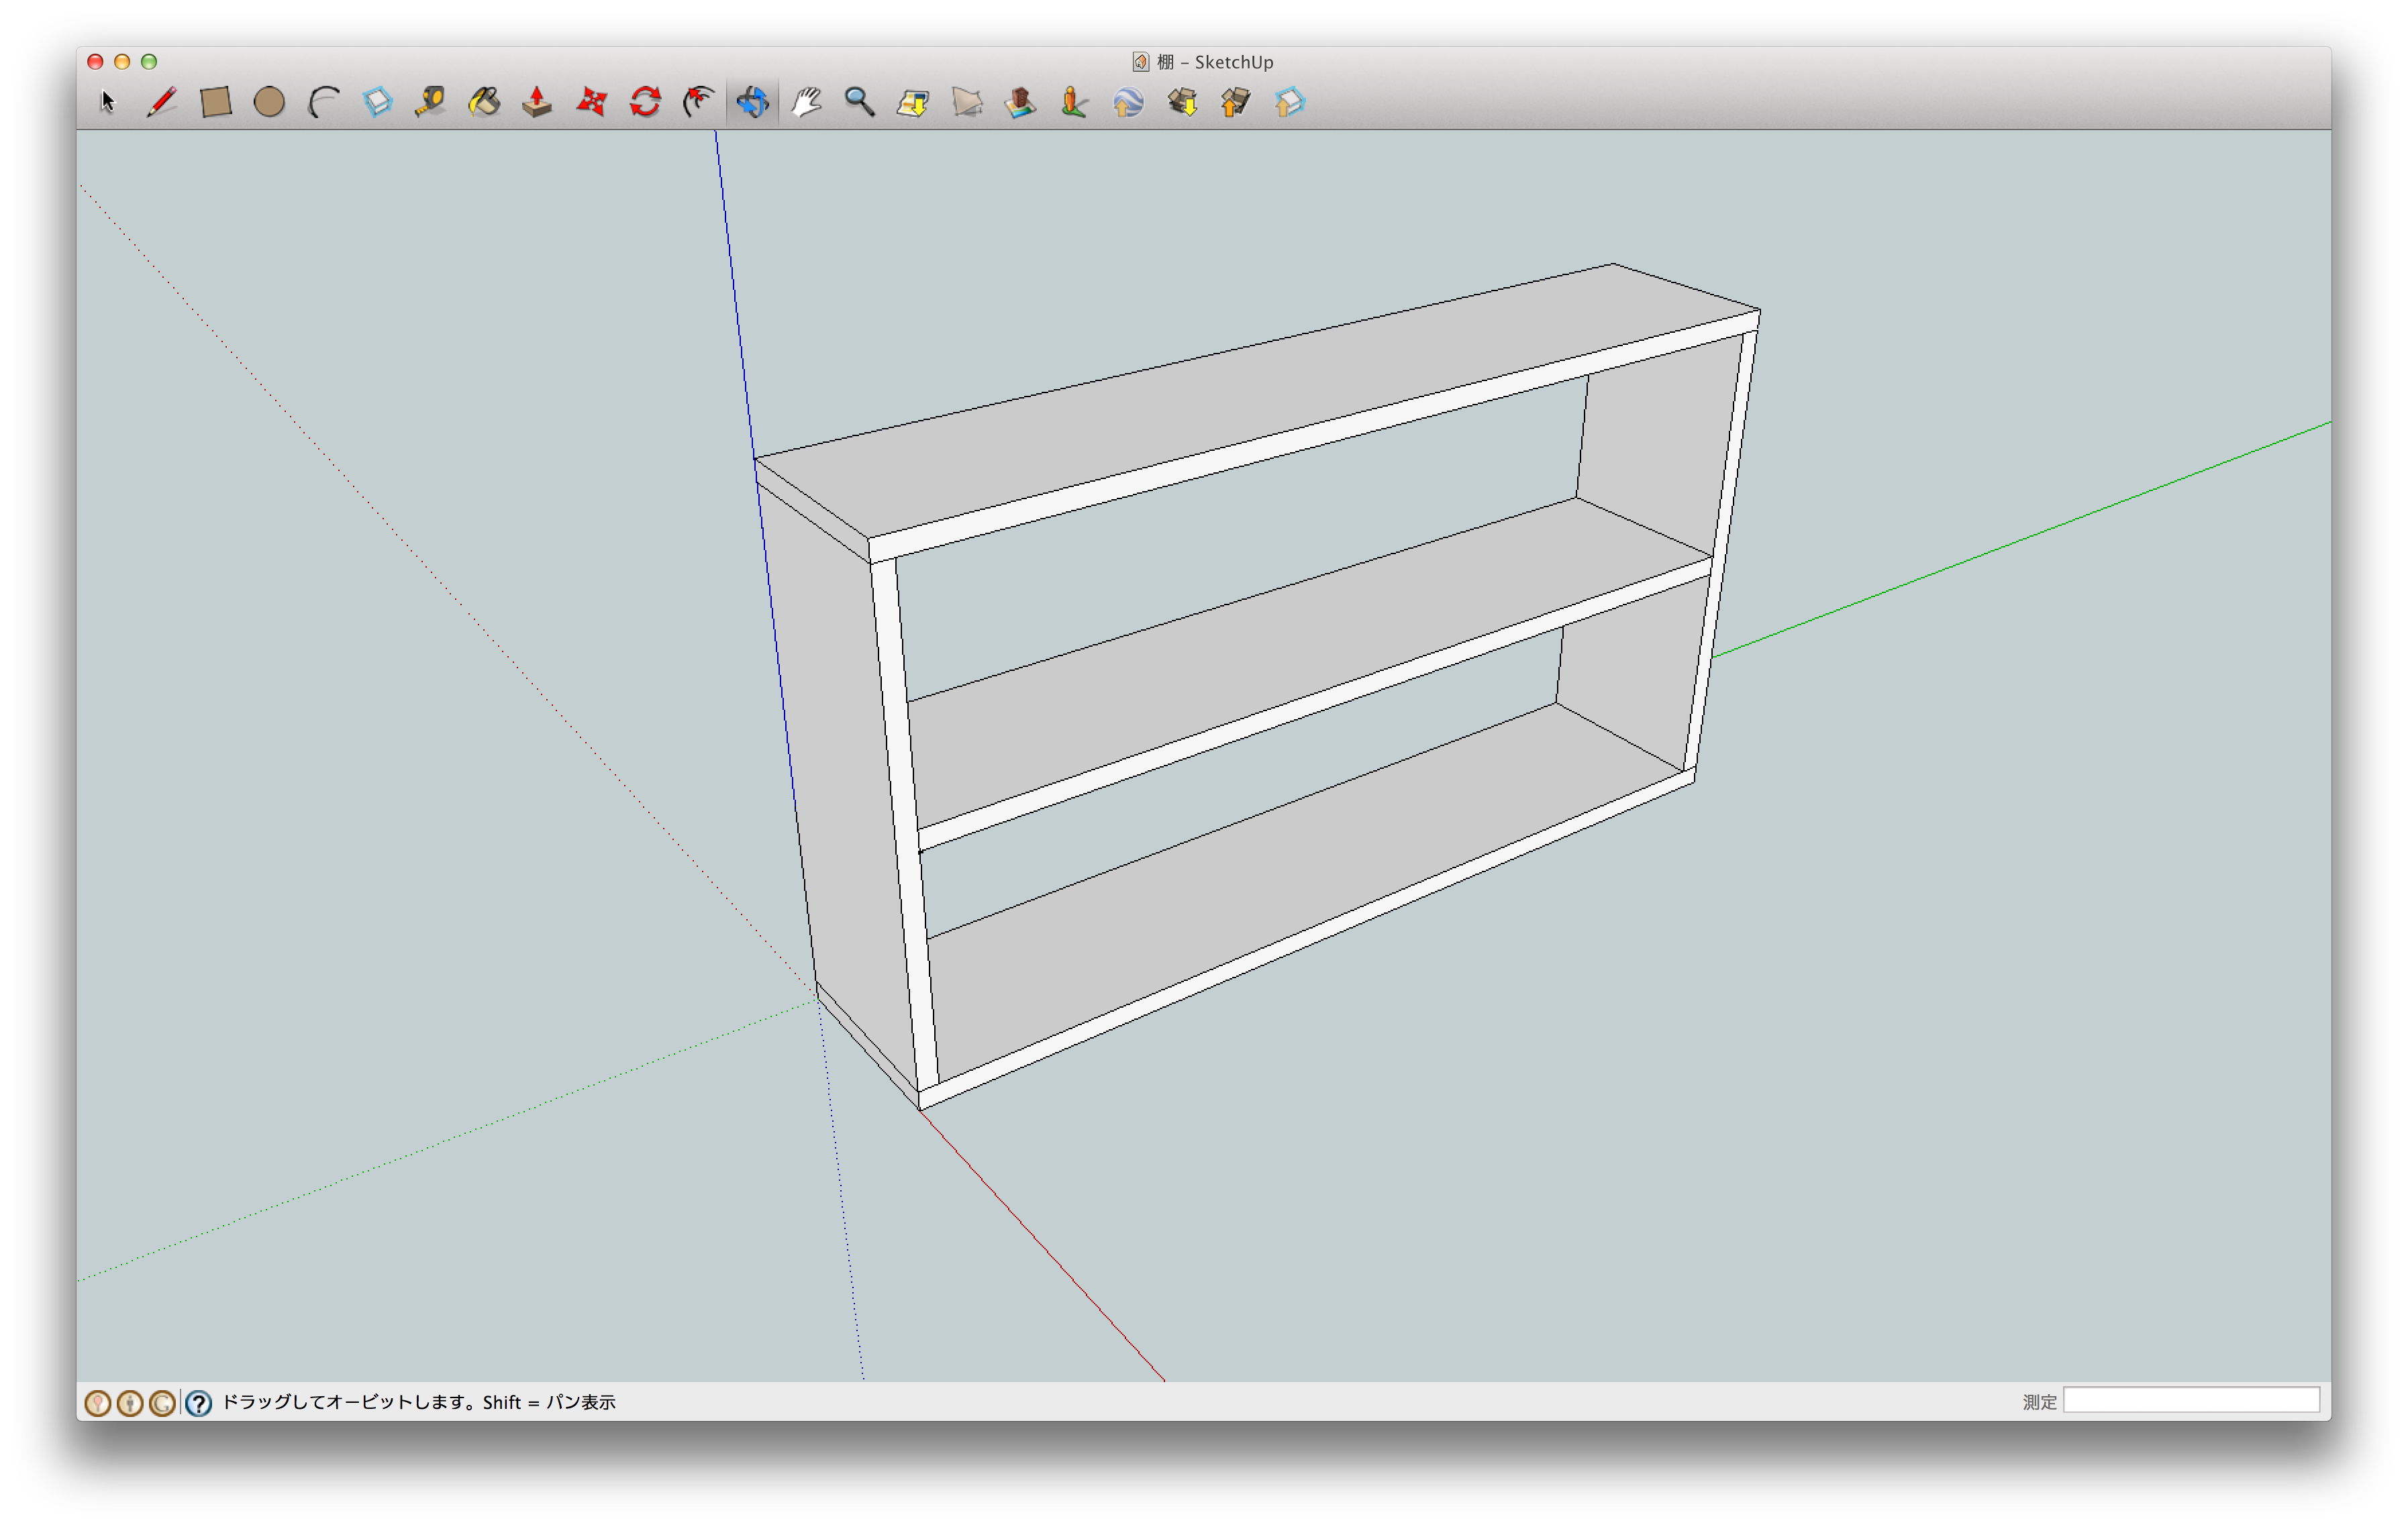Select the Rectangle drawing tool
Image resolution: width=2408 pixels, height=1527 pixels.
pyautogui.click(x=216, y=102)
